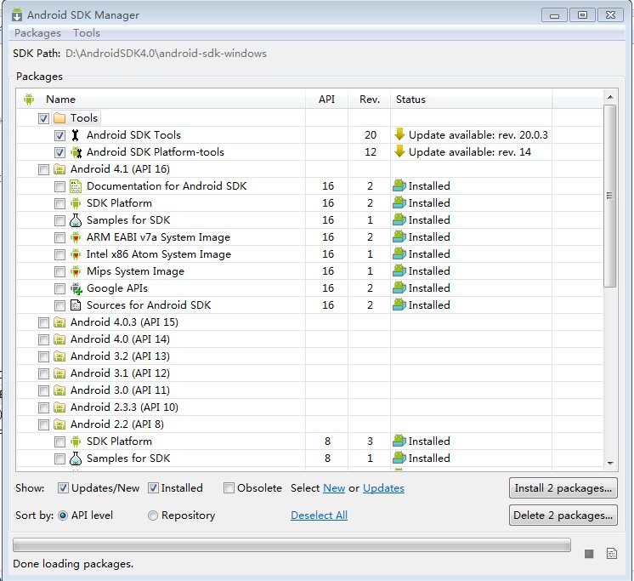The height and width of the screenshot is (581, 634).
Task: Click the Android 4.0 (API 14) folder icon
Action: click(59, 339)
